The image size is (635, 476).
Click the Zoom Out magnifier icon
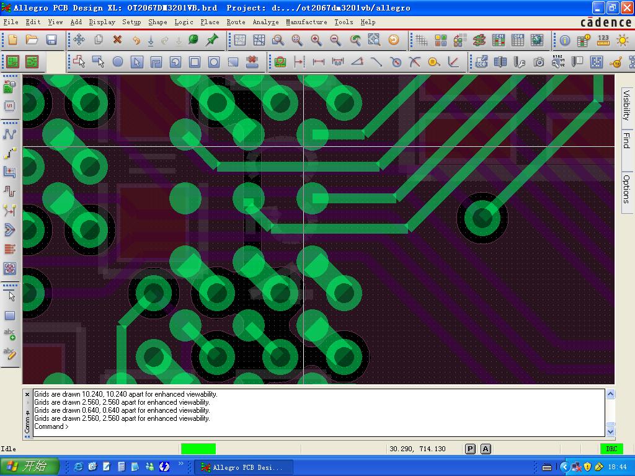point(335,40)
